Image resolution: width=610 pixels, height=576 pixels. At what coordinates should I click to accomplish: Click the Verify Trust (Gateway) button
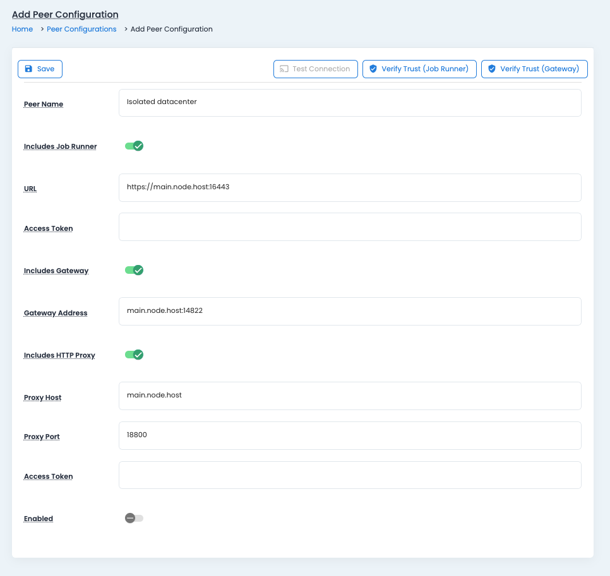(x=534, y=69)
